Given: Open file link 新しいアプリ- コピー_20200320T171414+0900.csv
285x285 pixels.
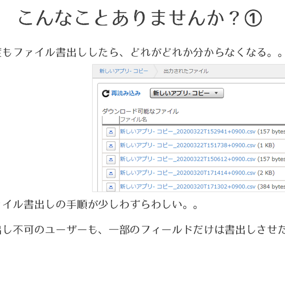Looking at the screenshot, I should [188, 173].
